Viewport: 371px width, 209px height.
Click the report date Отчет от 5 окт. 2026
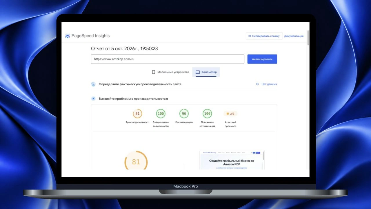(124, 48)
